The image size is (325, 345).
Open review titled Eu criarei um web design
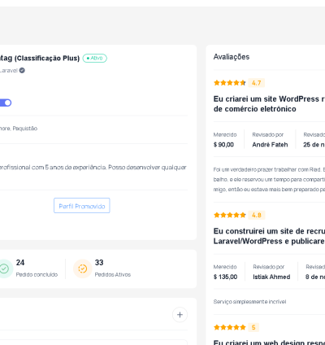coord(269,343)
